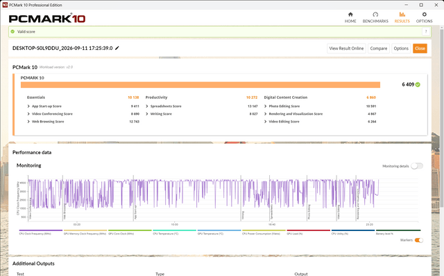This screenshot has width=444, height=276.
Task: Toggle the CPU Power Consumption legend swatch
Action: coord(264,230)
